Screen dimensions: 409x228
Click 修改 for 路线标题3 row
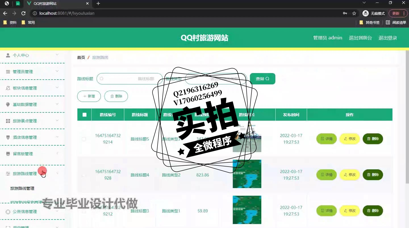coord(350,211)
